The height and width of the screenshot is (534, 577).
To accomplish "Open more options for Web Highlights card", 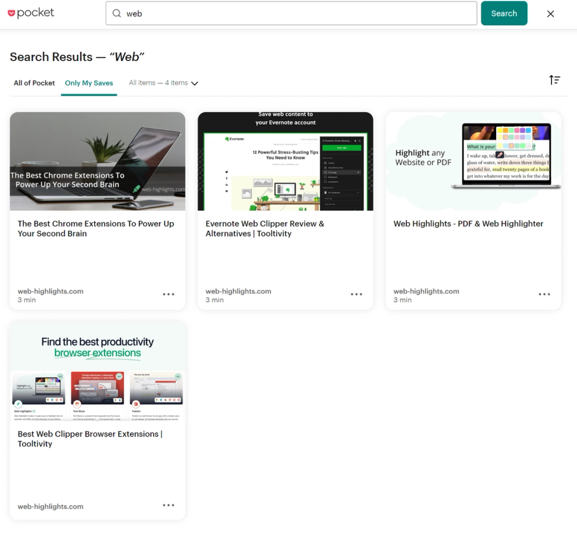I will pos(544,294).
